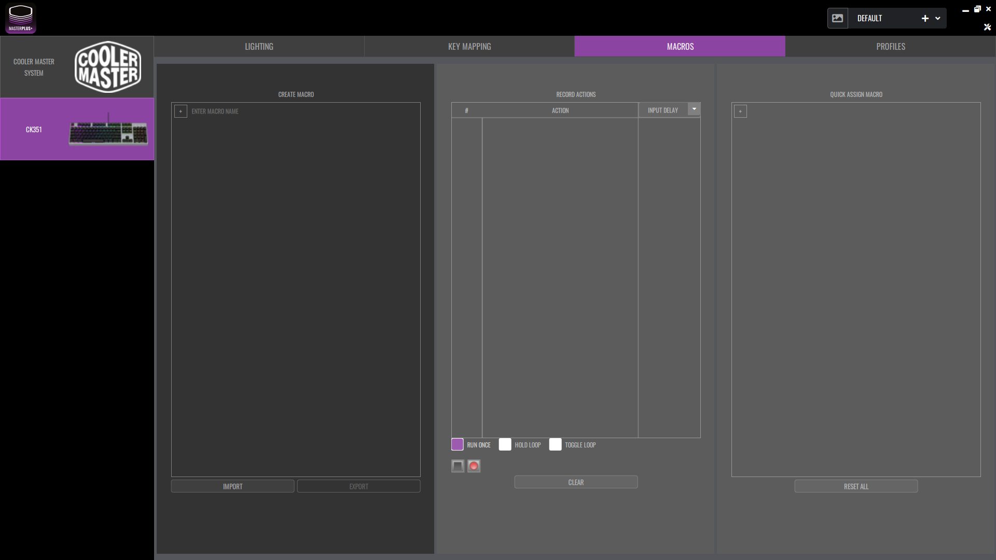Click the Import button
Screen dimensions: 996x560
(x=232, y=486)
